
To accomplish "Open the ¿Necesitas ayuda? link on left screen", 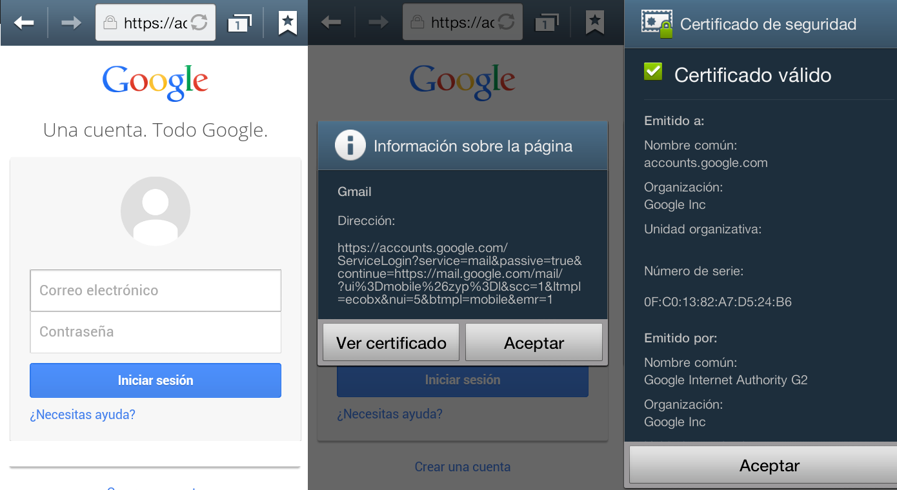I will (x=83, y=415).
